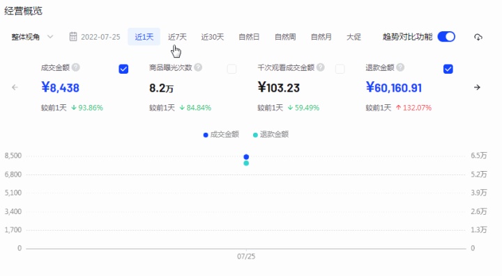The width and height of the screenshot is (502, 276).
Task: Click the ¥8,438 成交金额 value
Action: (x=60, y=88)
